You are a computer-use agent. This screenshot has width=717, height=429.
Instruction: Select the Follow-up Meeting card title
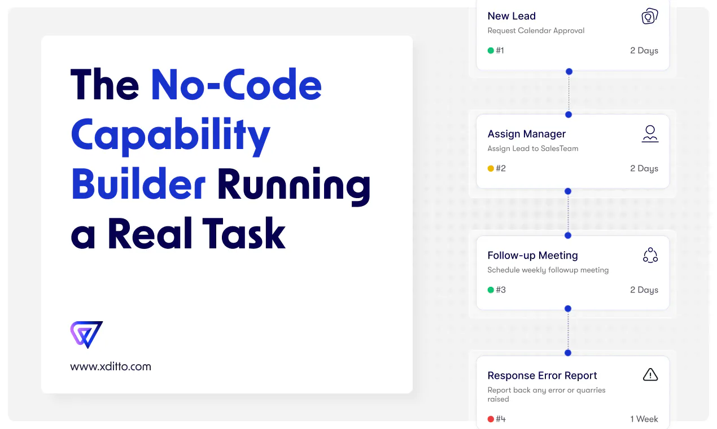532,255
